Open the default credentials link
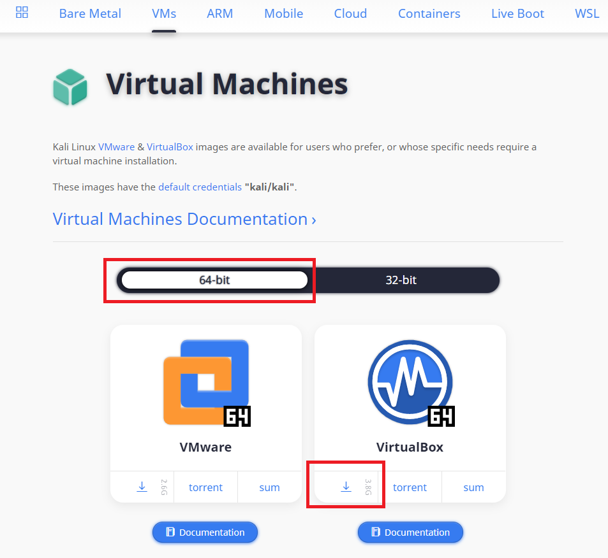 pos(200,187)
